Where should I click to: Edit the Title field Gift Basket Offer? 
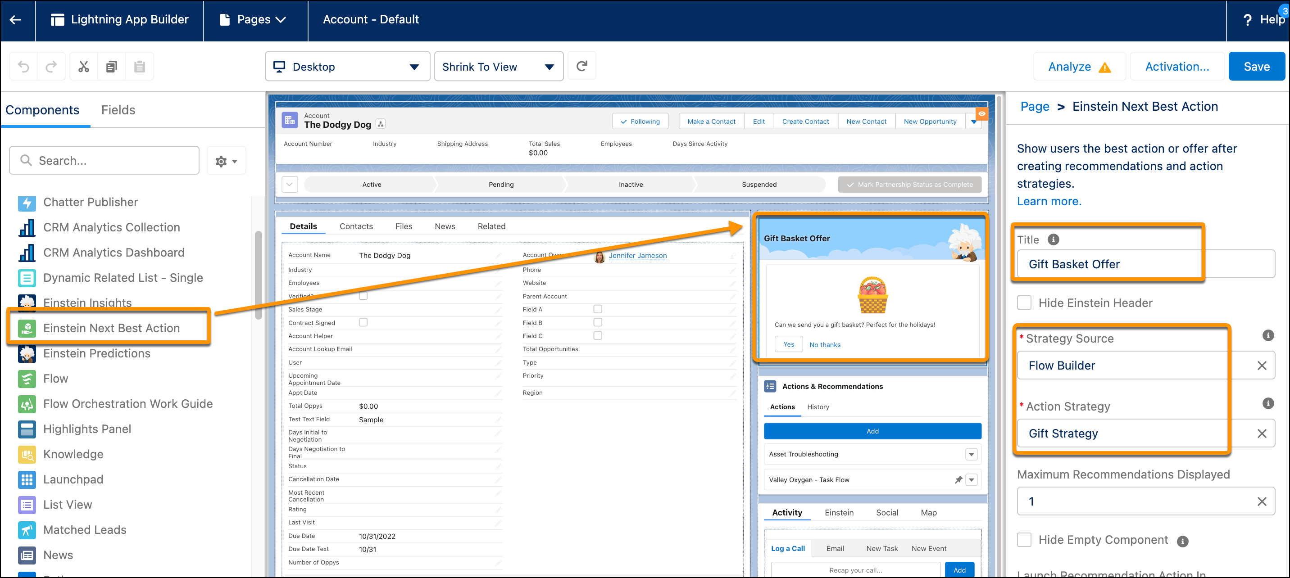pos(1146,264)
